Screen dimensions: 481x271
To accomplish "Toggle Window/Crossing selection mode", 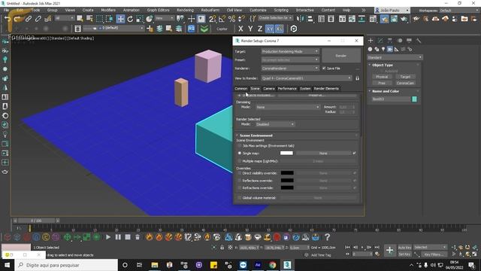I will (x=109, y=19).
